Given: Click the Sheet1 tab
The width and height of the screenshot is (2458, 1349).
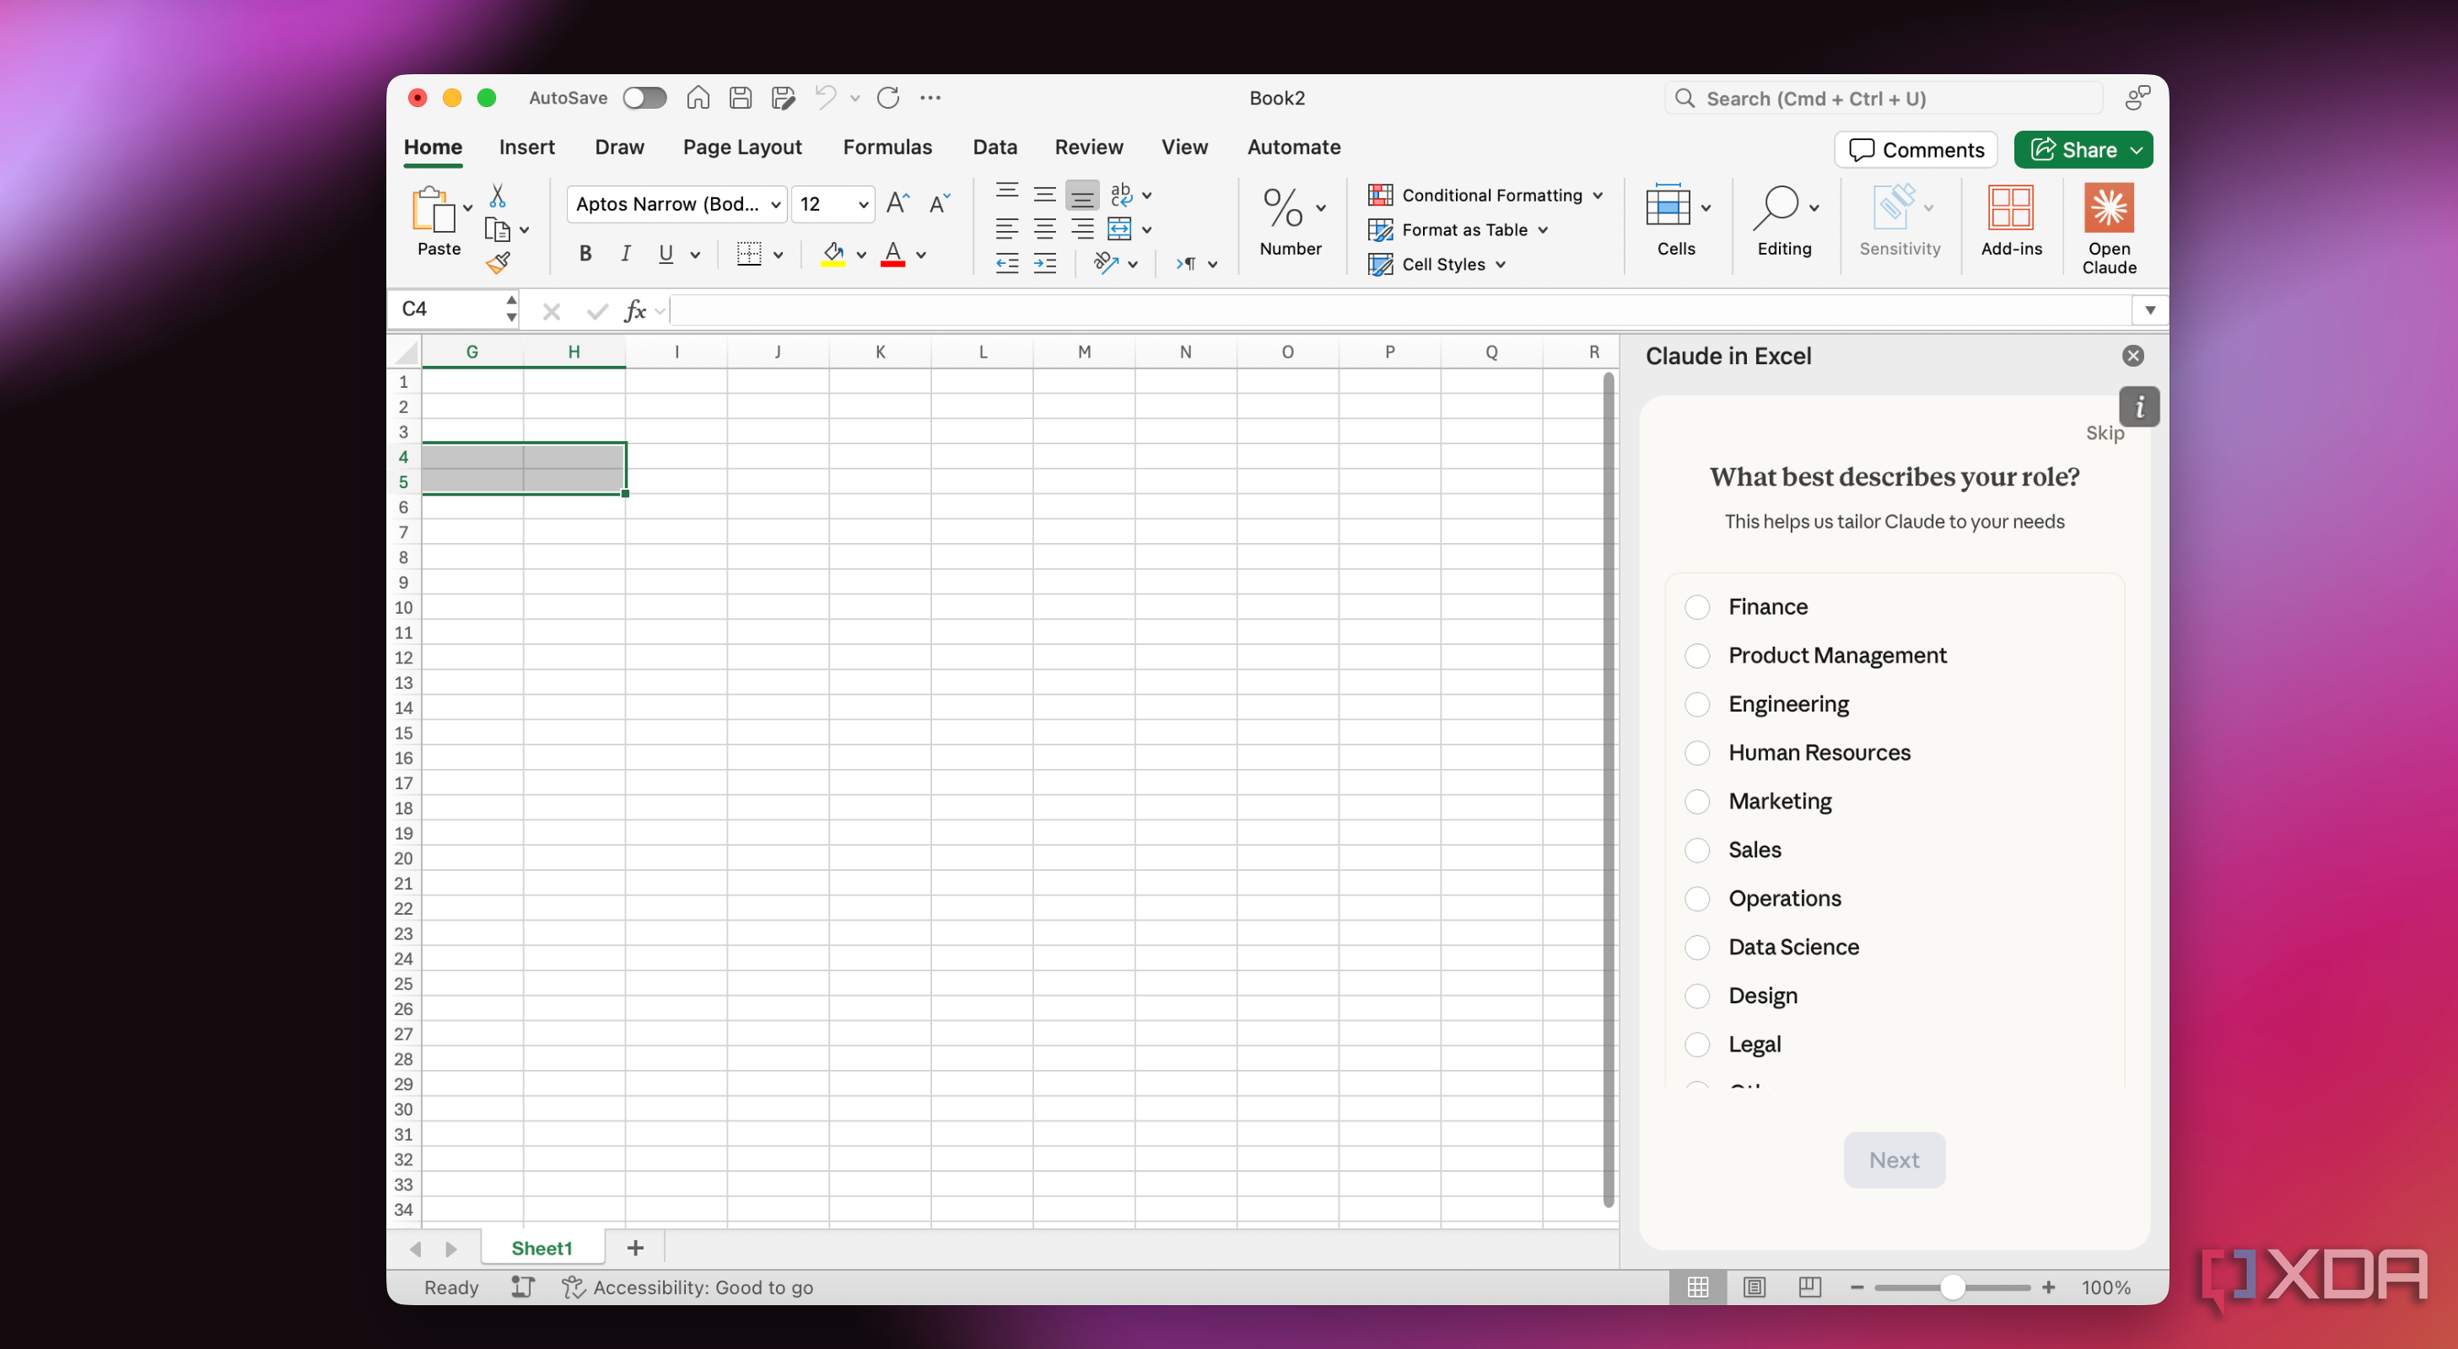Looking at the screenshot, I should point(542,1248).
